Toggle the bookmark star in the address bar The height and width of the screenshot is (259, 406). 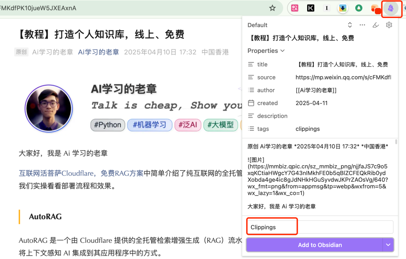pos(272,8)
